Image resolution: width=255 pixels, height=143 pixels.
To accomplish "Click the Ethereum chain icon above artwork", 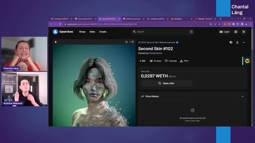I will pos(56,42).
